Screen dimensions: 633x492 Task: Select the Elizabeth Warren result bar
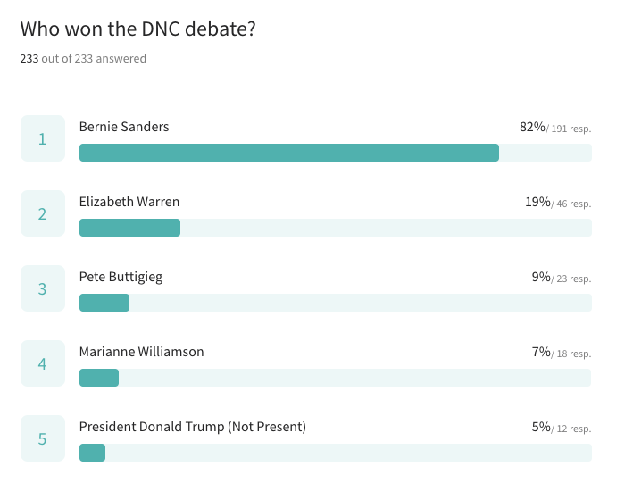336,228
